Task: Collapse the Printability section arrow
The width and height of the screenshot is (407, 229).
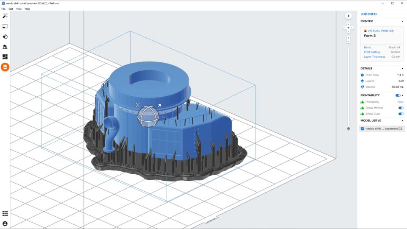Action: pyautogui.click(x=403, y=95)
